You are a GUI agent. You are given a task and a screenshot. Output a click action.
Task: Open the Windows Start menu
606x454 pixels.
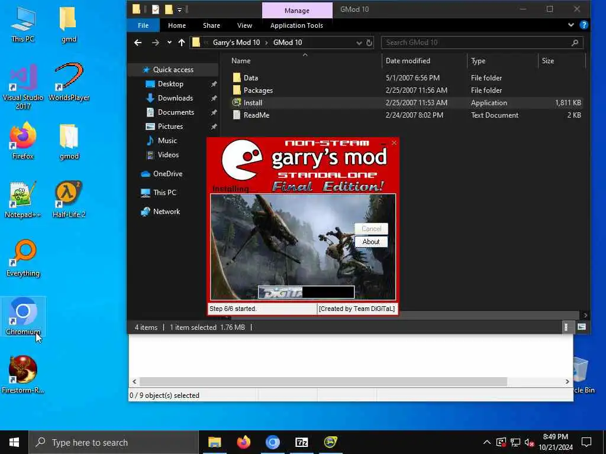[14, 442]
